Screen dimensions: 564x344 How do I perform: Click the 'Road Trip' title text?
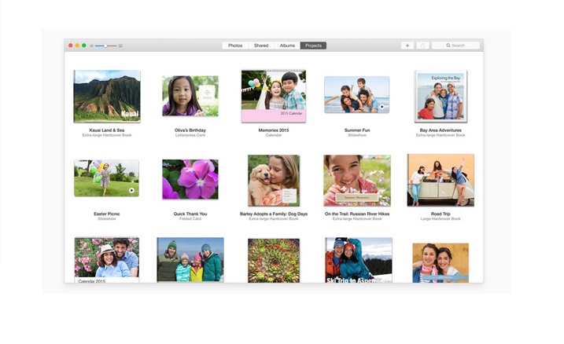click(x=441, y=214)
